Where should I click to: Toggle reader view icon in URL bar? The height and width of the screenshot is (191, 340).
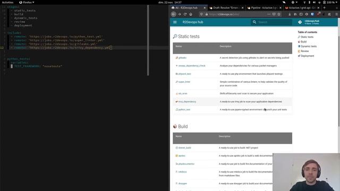coord(274,14)
